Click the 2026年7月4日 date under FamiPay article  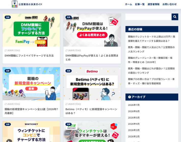pyautogui.click(x=14, y=50)
